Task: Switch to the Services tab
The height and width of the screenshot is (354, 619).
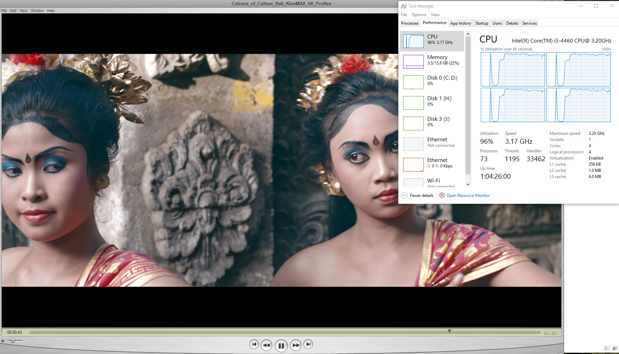Action: point(529,23)
